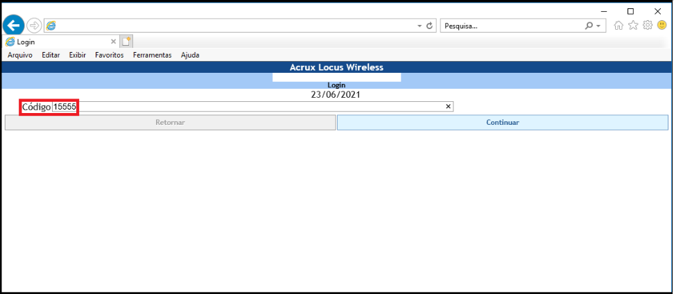Open Favorites with the star icon
Viewport: 674px width, 294px height.
point(633,26)
